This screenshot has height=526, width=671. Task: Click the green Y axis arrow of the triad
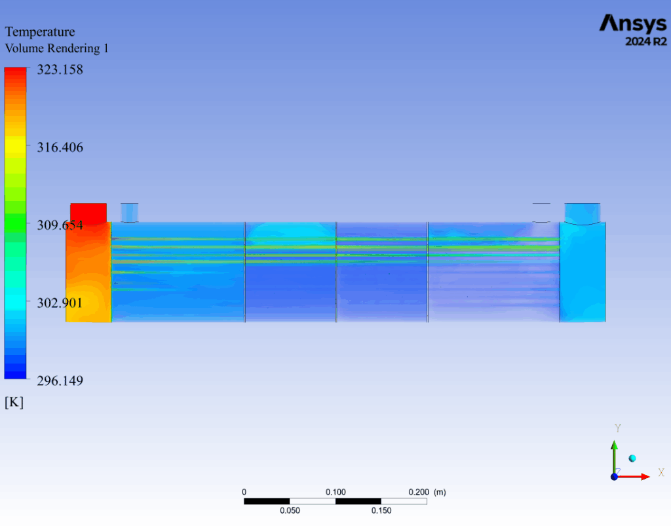pos(614,452)
